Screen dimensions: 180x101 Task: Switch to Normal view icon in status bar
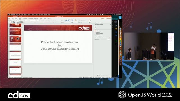point(89,77)
